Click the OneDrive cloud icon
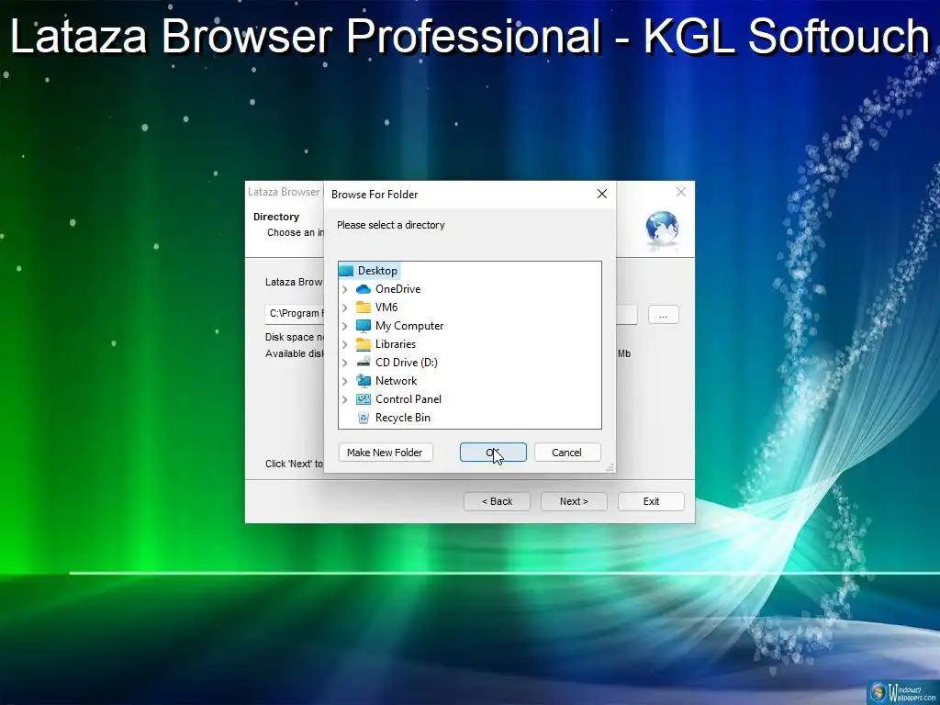Image resolution: width=940 pixels, height=705 pixels. (364, 289)
